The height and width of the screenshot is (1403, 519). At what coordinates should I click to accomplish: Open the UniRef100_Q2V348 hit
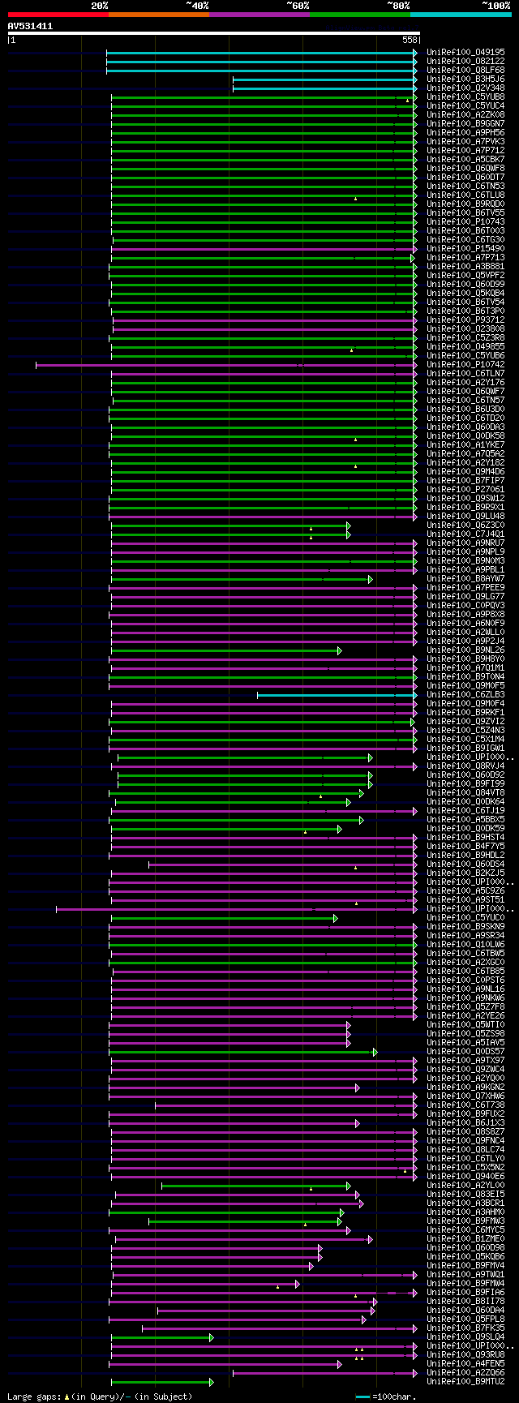click(x=465, y=88)
